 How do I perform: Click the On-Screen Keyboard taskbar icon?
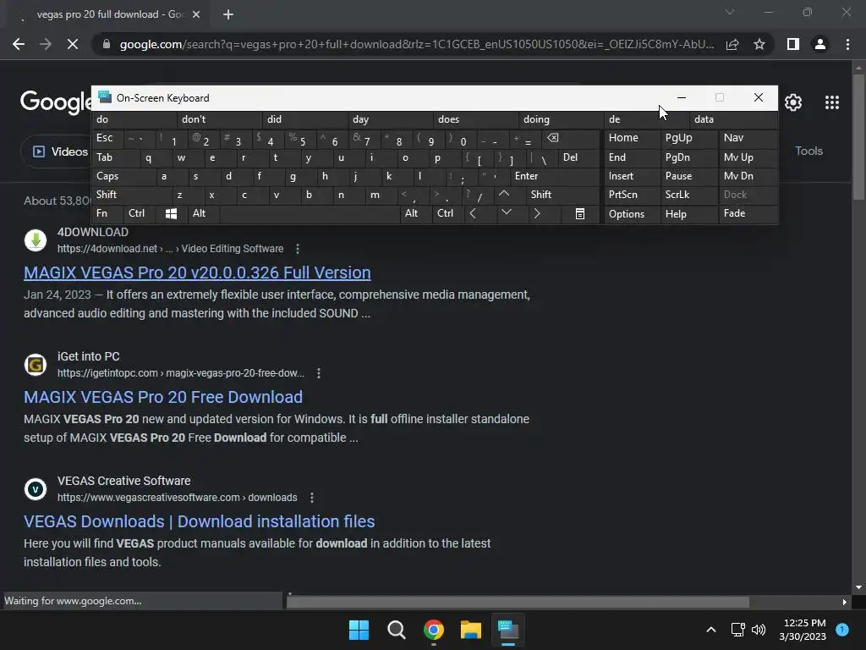tap(508, 630)
